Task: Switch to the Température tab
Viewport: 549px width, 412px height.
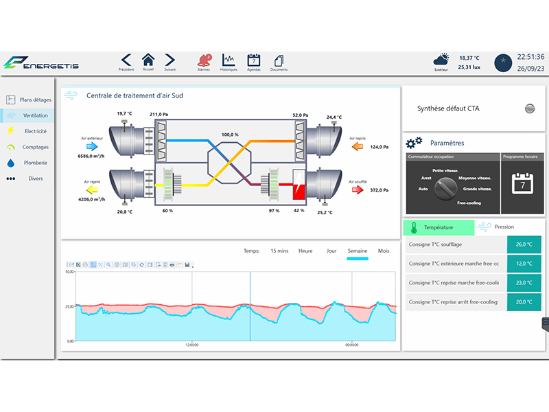Action: click(439, 227)
